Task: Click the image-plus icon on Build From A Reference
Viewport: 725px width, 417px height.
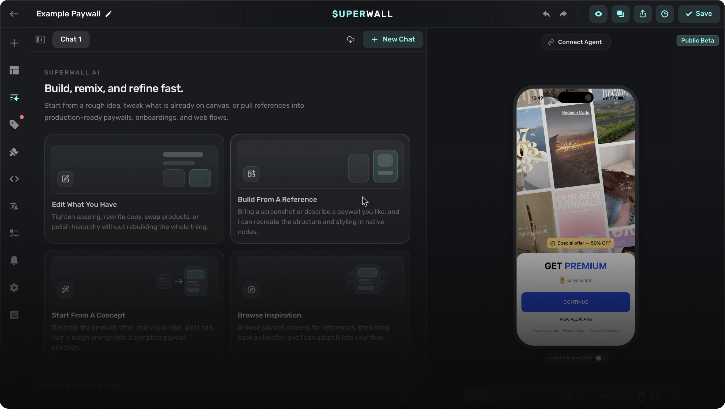Action: (x=251, y=174)
